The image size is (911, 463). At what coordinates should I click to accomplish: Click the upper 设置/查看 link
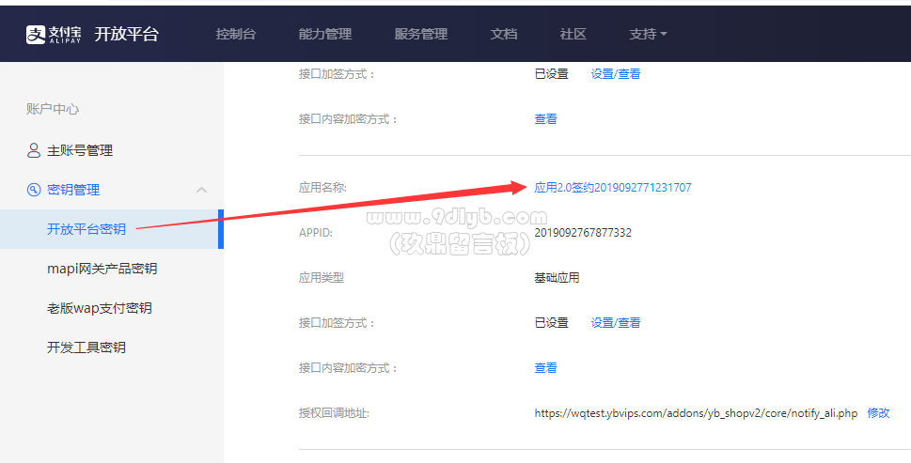[x=615, y=73]
